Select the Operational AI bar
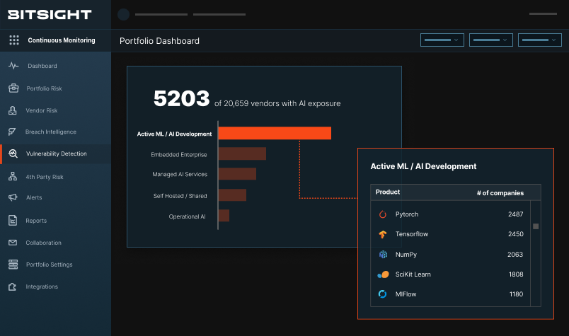The image size is (569, 336). pos(224,216)
